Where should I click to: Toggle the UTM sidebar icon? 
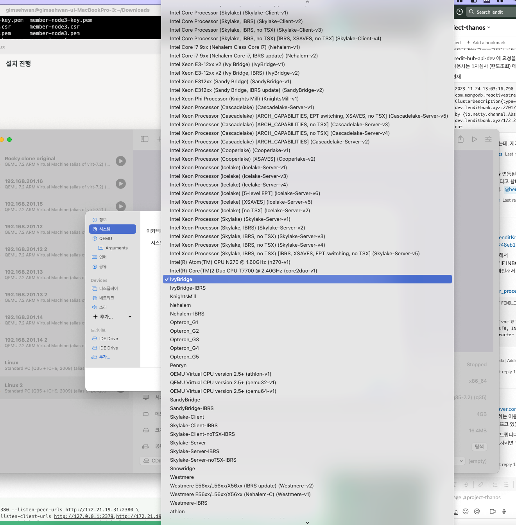tap(145, 139)
